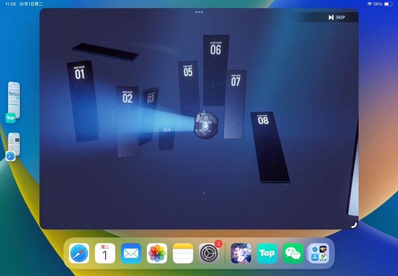The image size is (398, 276).
Task: Tap the TapTap icon beside side thumbnail
Action: coord(11,118)
